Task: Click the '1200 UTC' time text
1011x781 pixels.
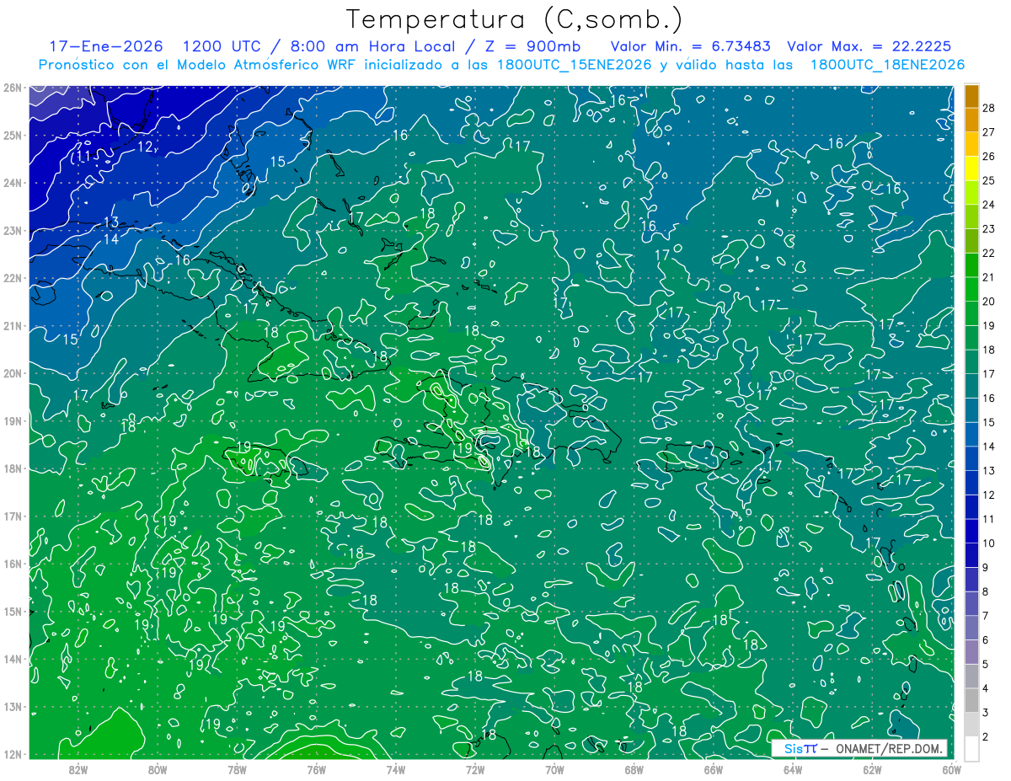Action: pyautogui.click(x=221, y=47)
